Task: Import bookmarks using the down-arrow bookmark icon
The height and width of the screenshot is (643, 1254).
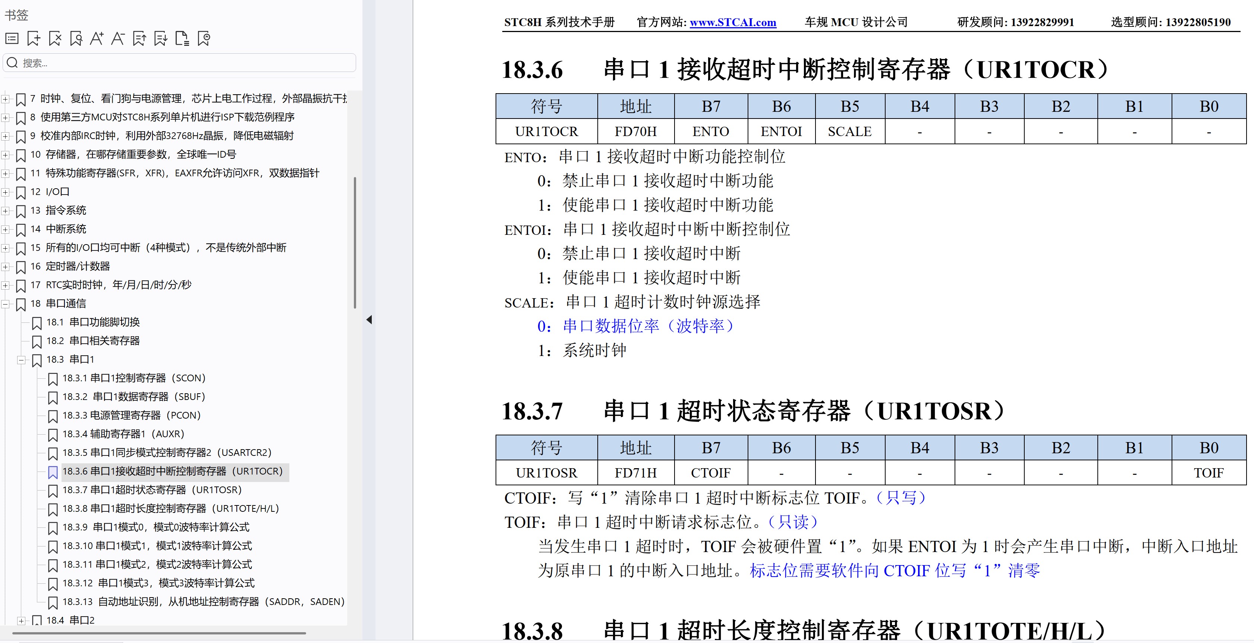Action: [160, 38]
